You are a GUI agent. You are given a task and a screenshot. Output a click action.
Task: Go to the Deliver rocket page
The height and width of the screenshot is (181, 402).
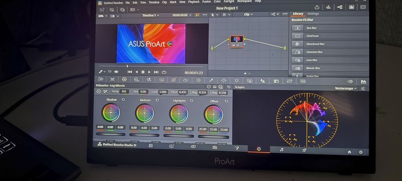pyautogui.click(x=304, y=150)
